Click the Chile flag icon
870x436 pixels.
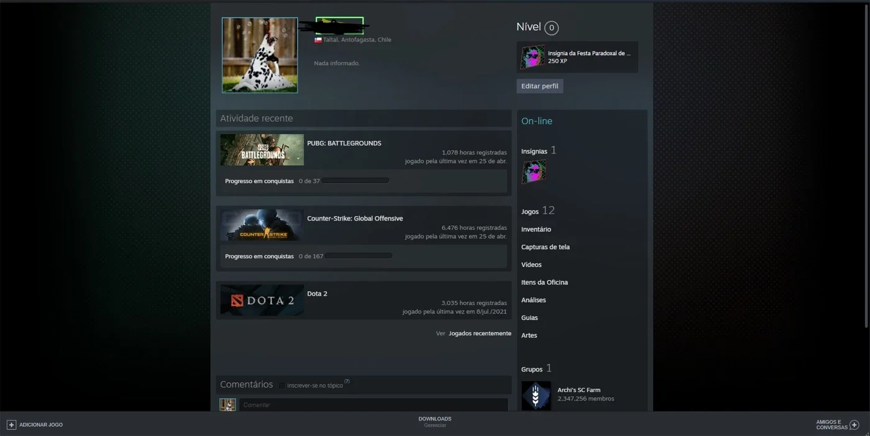[x=318, y=40]
